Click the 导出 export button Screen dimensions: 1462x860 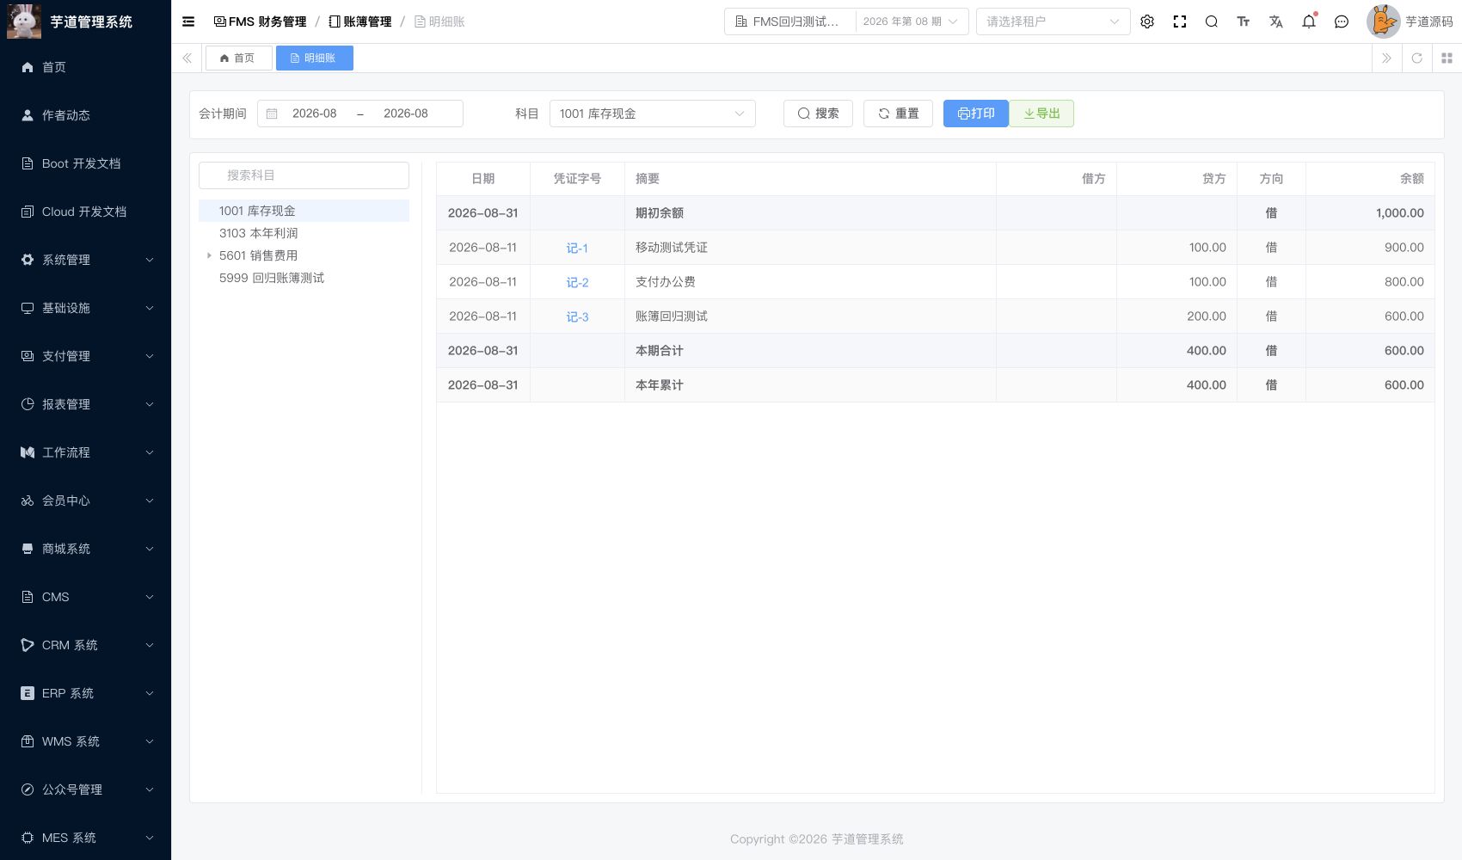click(1041, 114)
